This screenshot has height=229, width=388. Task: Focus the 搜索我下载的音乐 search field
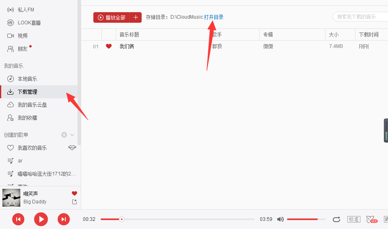pos(360,17)
